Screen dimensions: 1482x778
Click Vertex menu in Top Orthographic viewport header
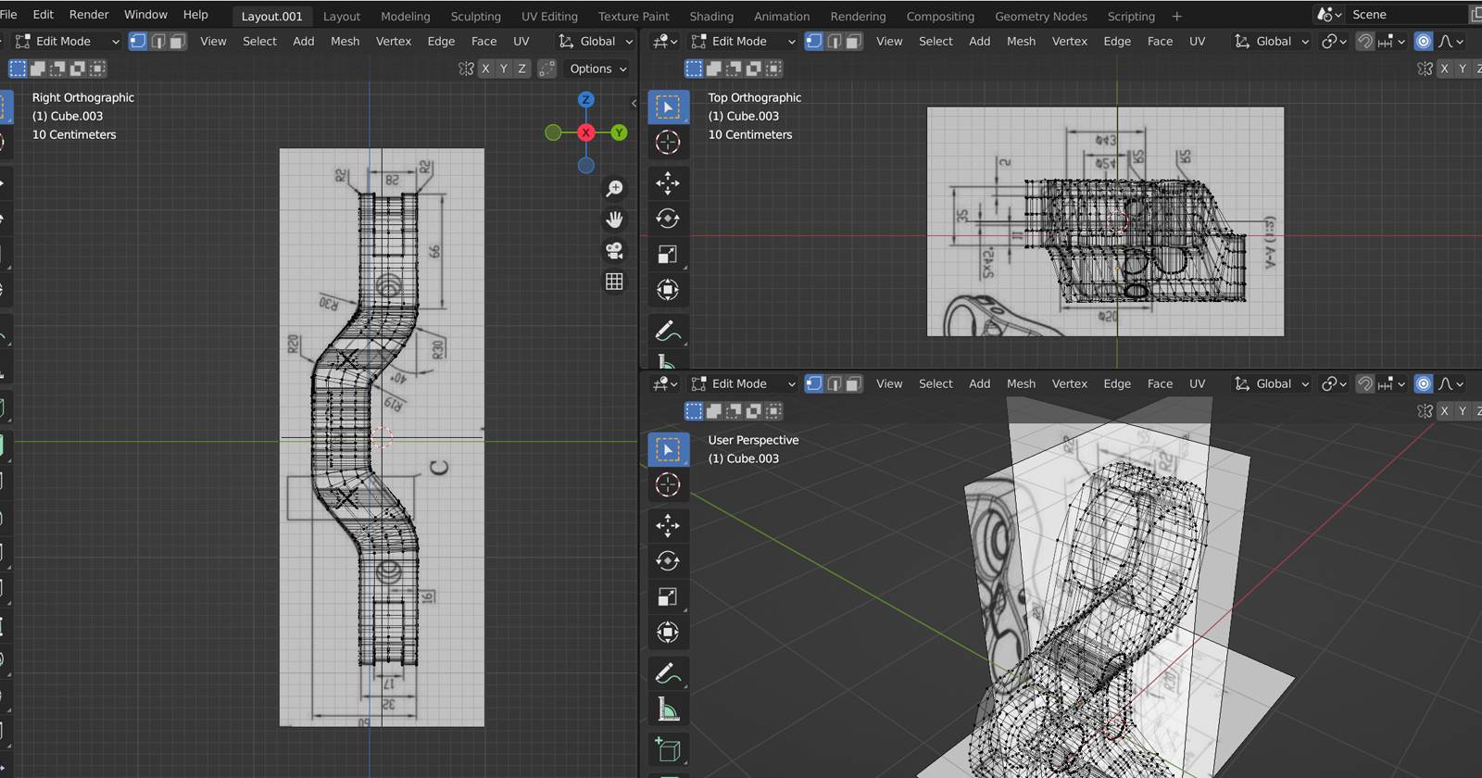pos(1069,42)
